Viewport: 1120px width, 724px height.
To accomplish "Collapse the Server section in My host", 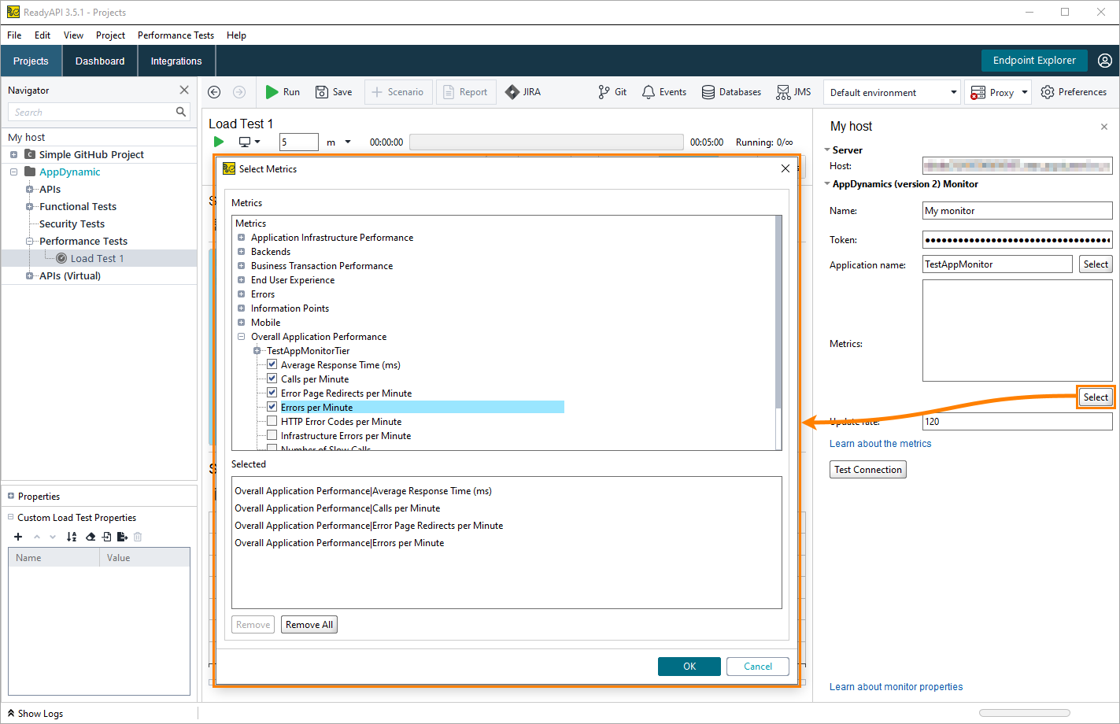I will pos(827,150).
